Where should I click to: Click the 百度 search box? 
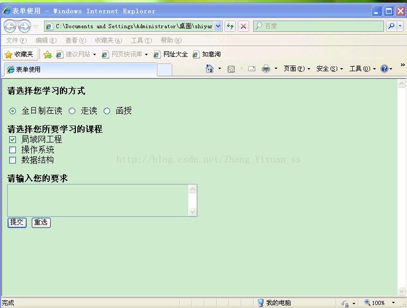[319, 26]
